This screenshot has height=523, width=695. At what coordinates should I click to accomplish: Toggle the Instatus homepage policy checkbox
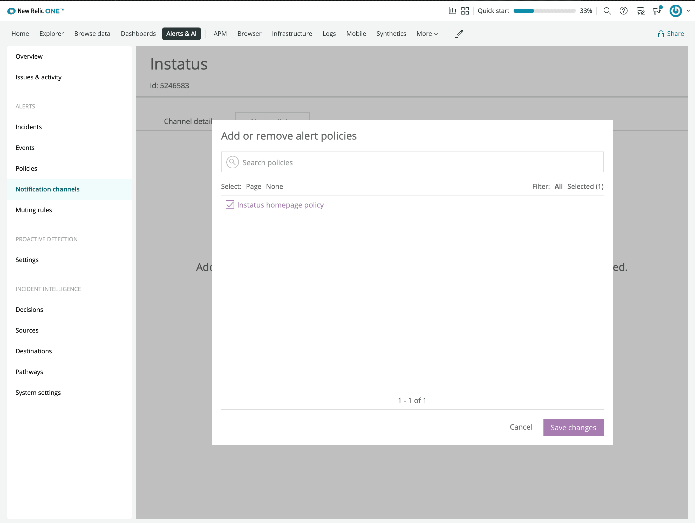point(230,204)
